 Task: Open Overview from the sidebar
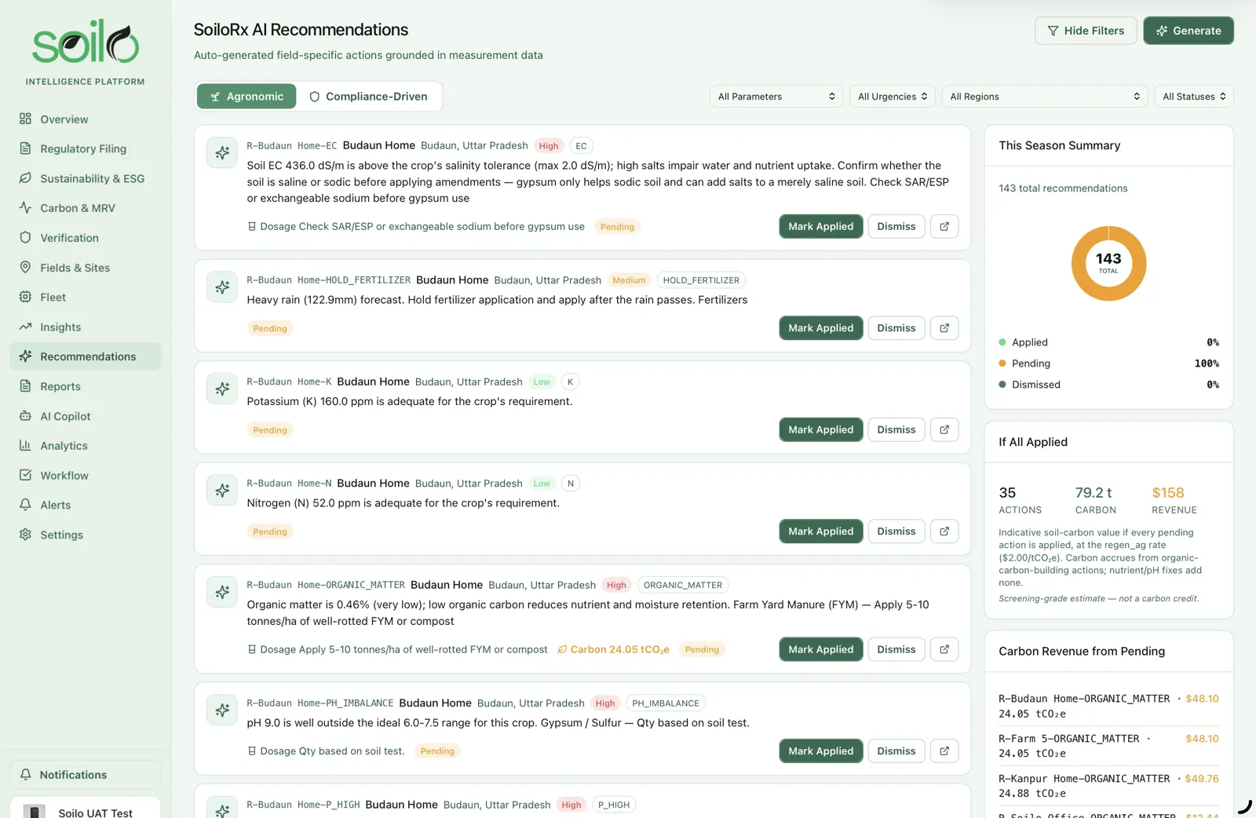pos(86,119)
